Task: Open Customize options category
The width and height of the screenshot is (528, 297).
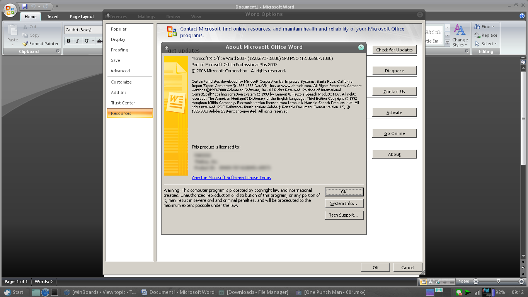Action: pos(130,82)
